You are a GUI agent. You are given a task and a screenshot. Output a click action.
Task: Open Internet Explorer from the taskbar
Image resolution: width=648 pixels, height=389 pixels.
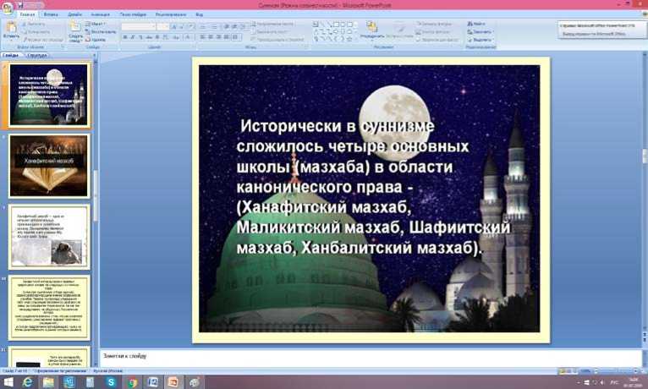(x=28, y=382)
